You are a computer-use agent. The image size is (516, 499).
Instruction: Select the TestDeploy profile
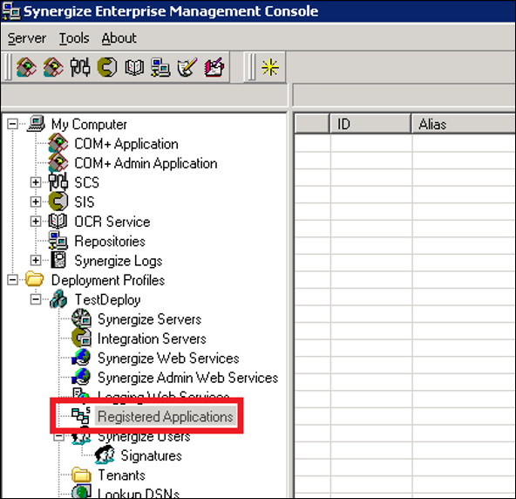107,300
